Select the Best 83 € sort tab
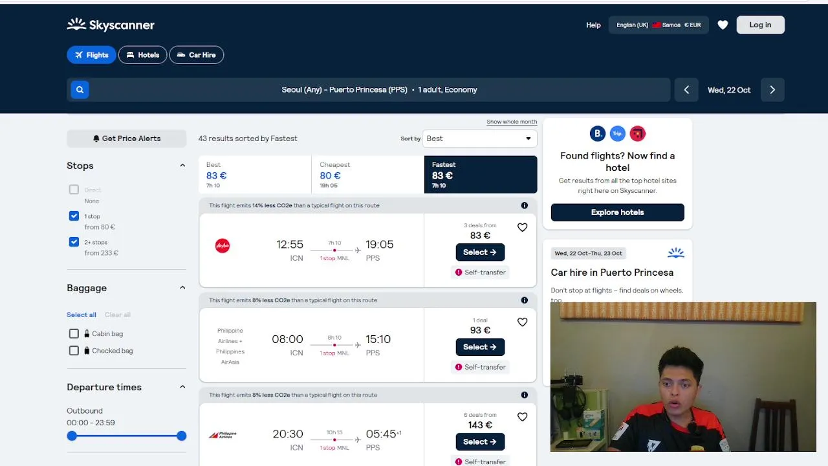 255,175
